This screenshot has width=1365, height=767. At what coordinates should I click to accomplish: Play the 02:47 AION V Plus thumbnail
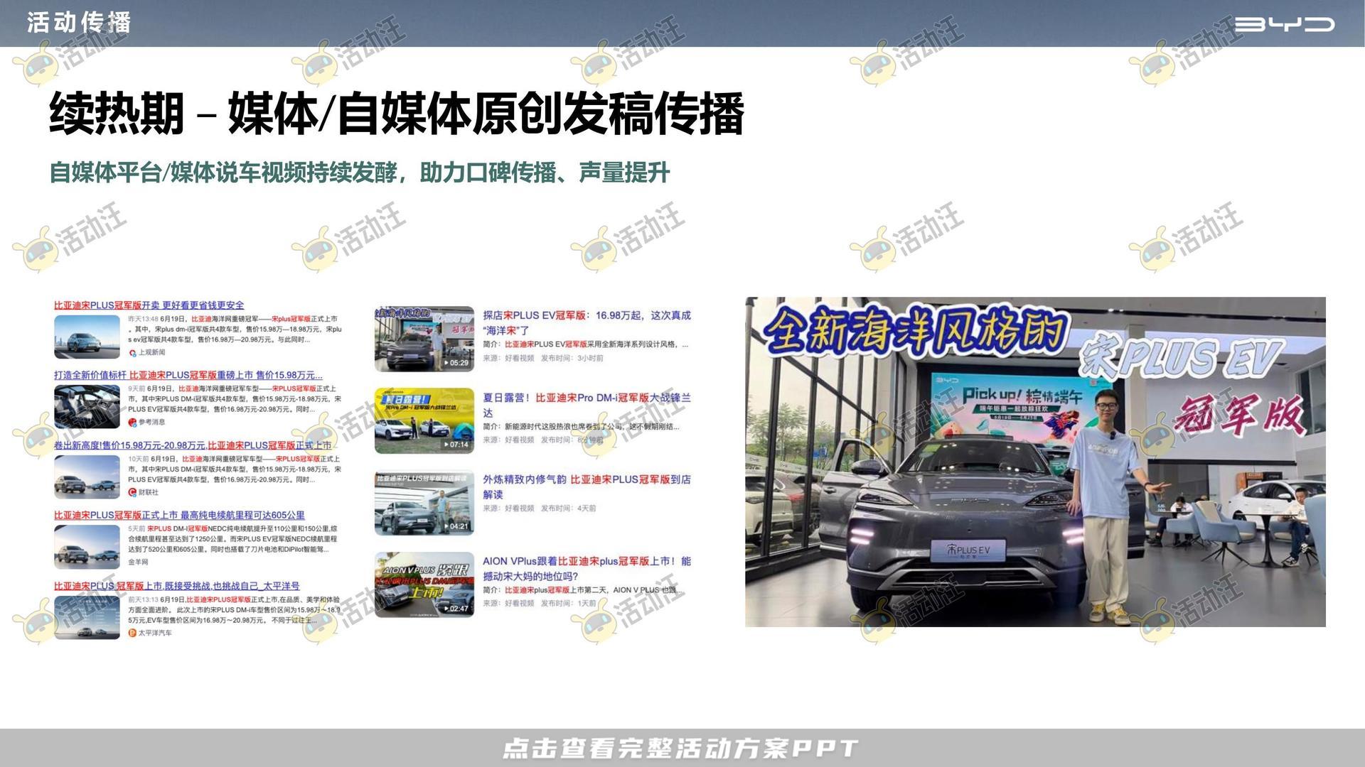click(x=424, y=584)
